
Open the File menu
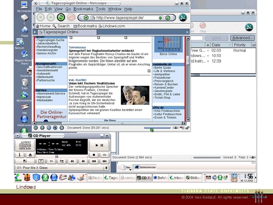click(x=39, y=9)
